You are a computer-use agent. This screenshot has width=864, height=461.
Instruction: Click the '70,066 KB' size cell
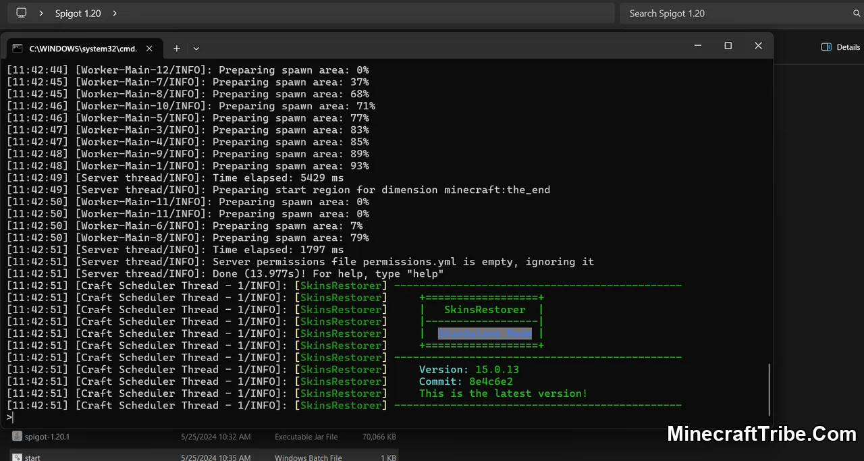point(380,437)
